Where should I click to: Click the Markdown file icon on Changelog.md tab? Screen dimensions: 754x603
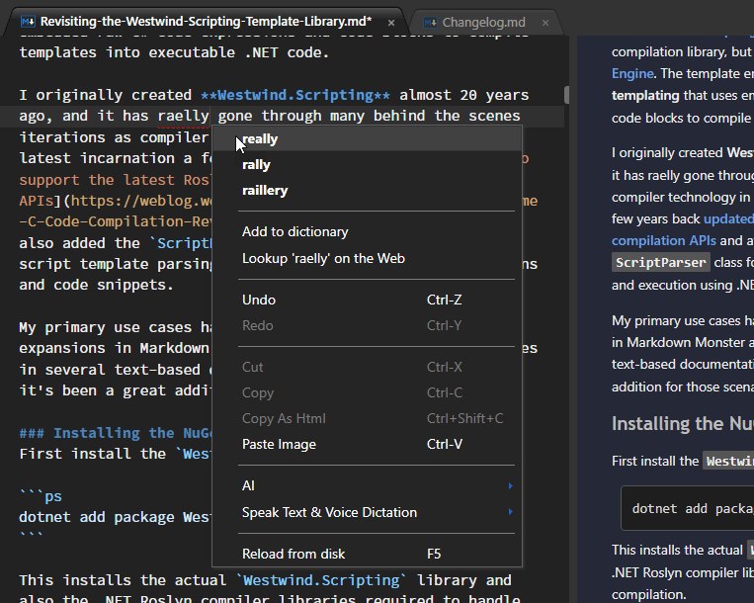click(x=429, y=21)
